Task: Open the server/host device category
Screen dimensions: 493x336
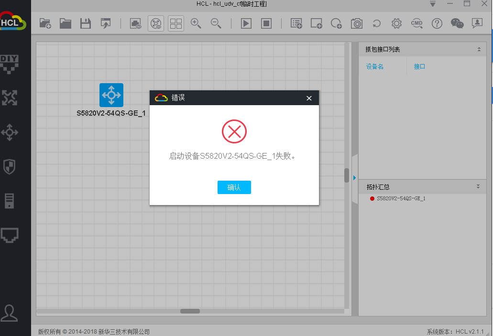Action: [x=10, y=201]
